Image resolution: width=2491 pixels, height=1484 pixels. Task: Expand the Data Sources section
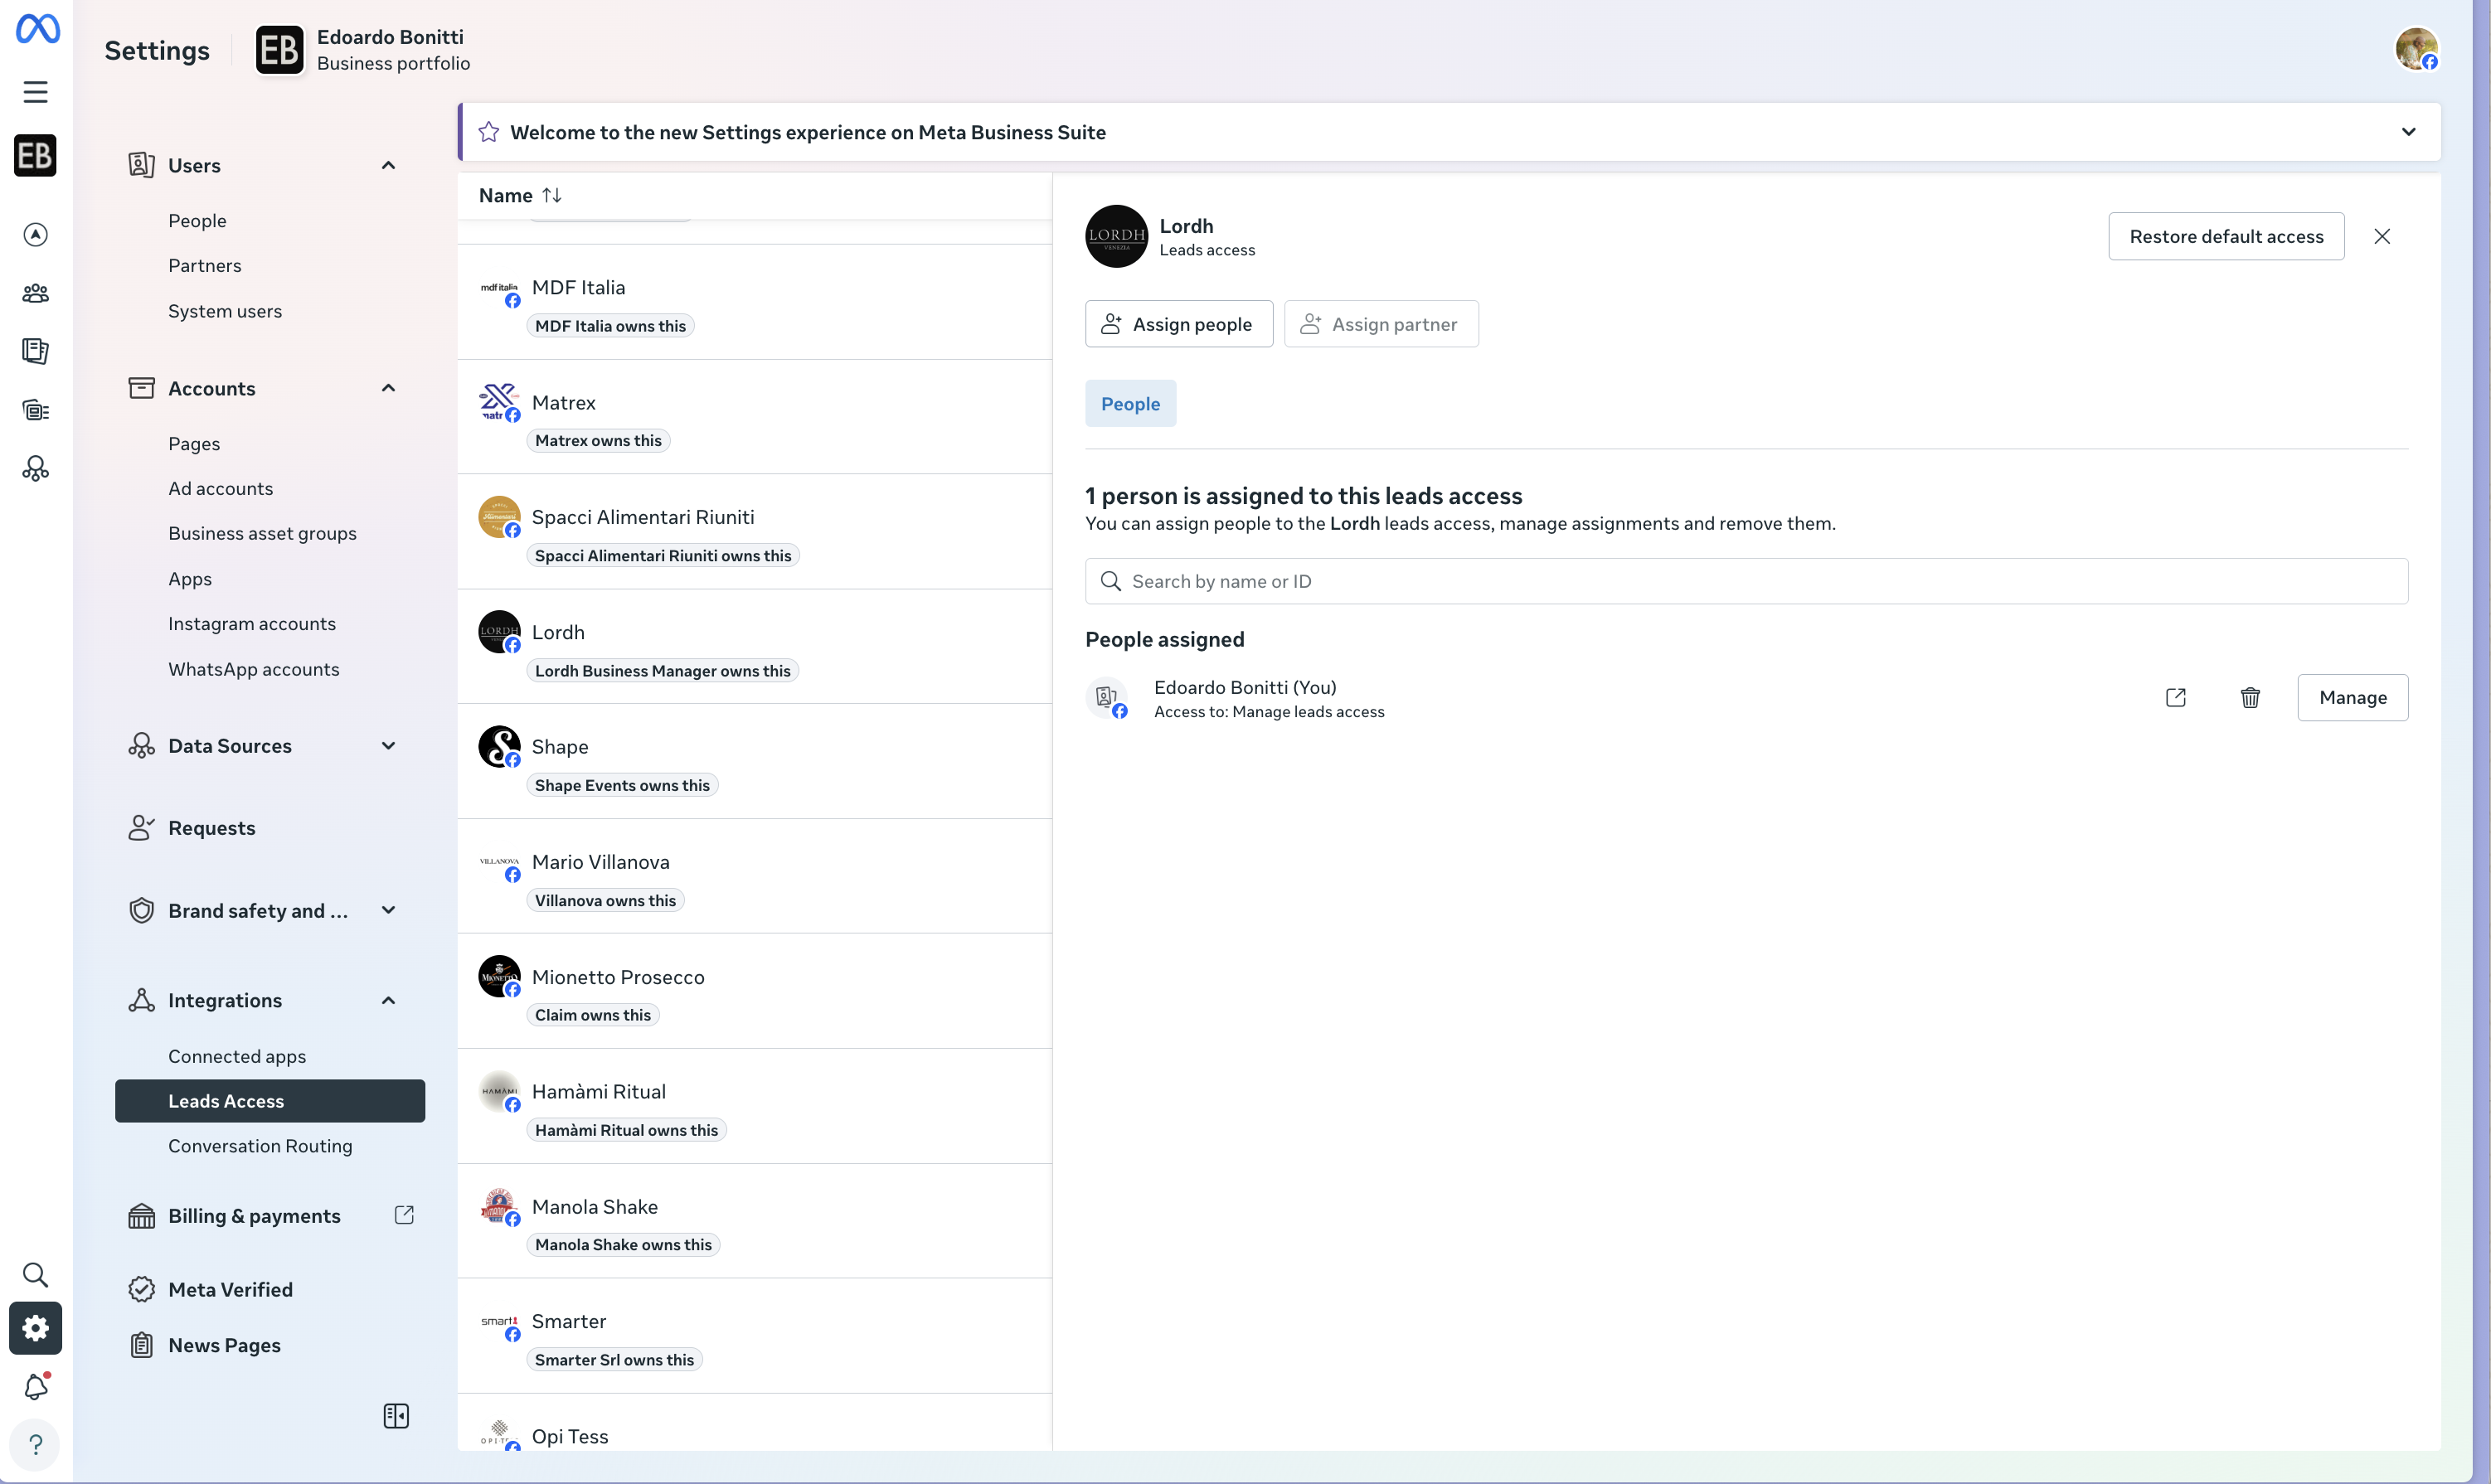pos(388,745)
